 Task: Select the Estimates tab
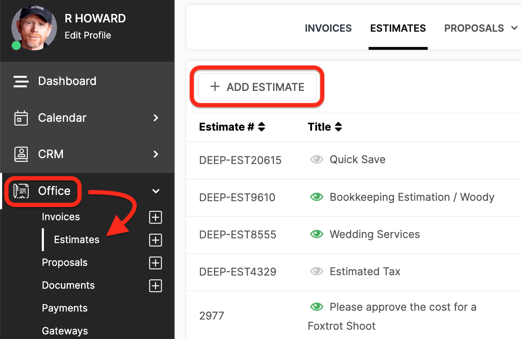(398, 28)
